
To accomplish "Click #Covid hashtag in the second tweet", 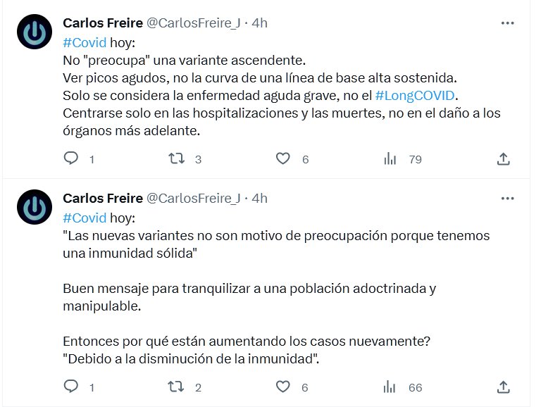I will pos(85,218).
